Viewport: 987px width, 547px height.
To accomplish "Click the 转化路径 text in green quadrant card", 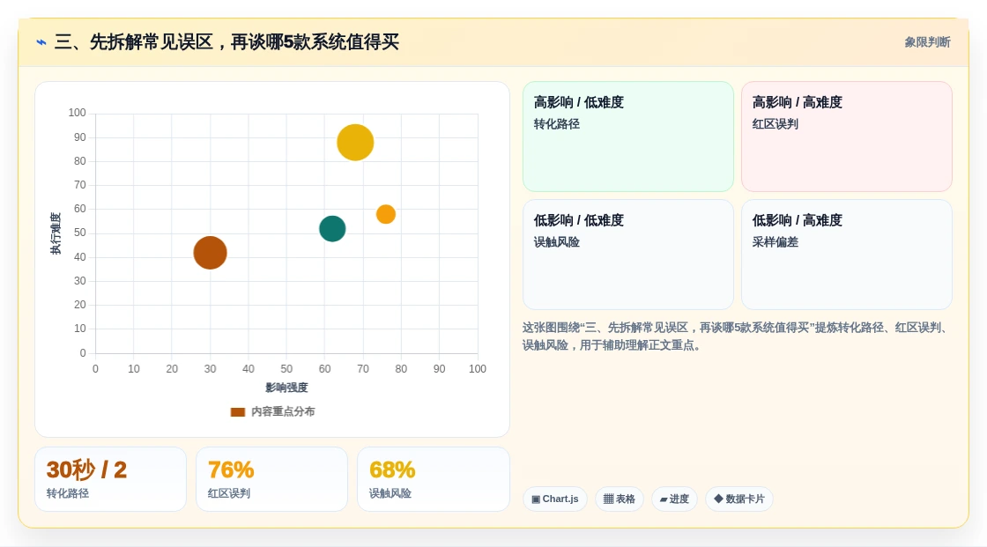I will [556, 124].
